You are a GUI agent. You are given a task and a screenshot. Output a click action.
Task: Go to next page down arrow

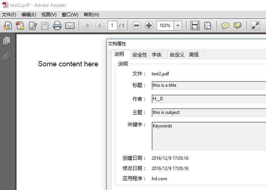click(100, 26)
